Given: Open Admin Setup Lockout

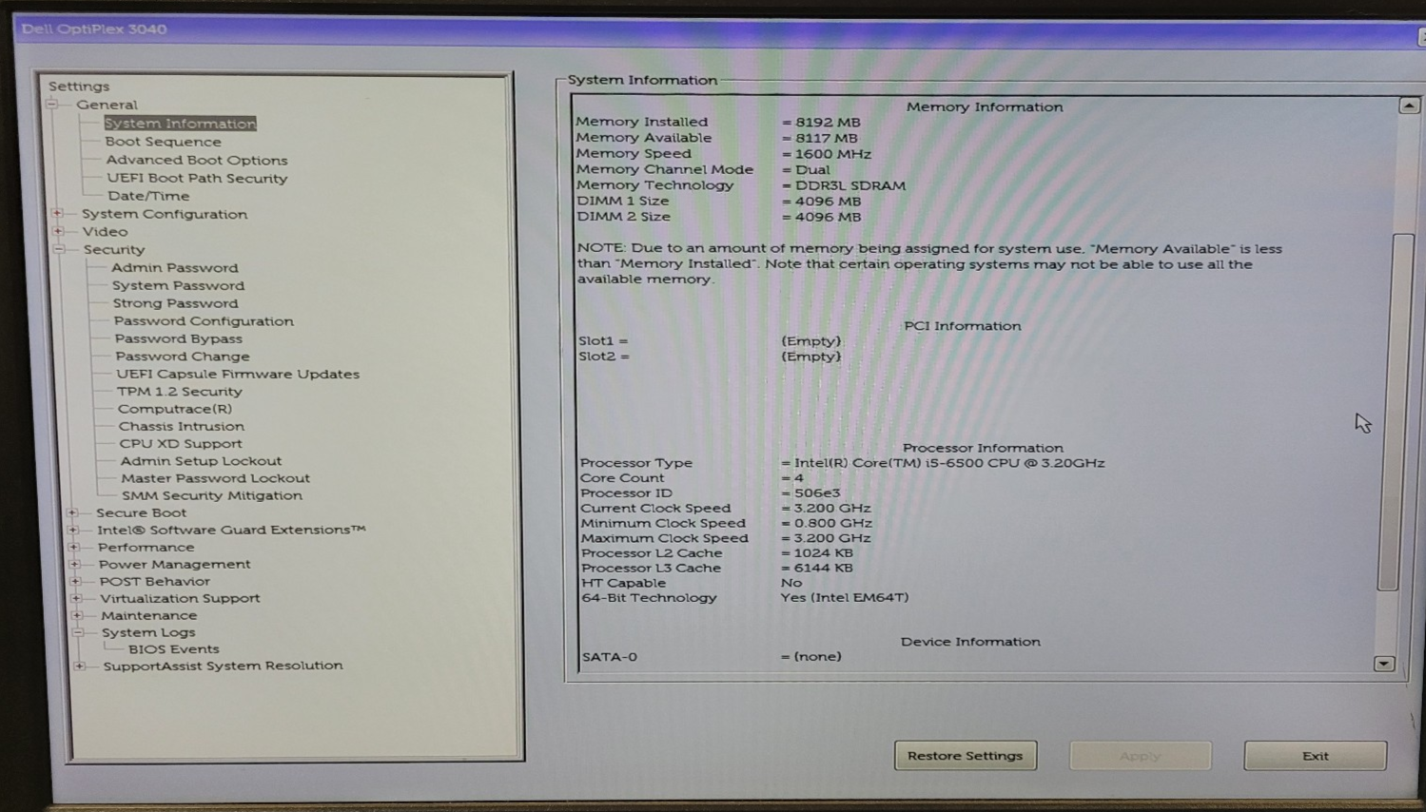Looking at the screenshot, I should pyautogui.click(x=201, y=460).
